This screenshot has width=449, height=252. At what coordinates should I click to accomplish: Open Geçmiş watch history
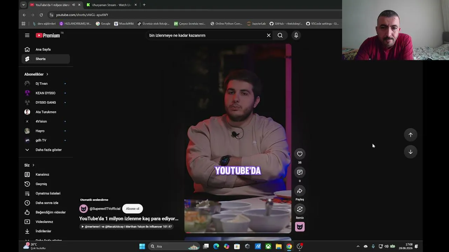pos(46,184)
